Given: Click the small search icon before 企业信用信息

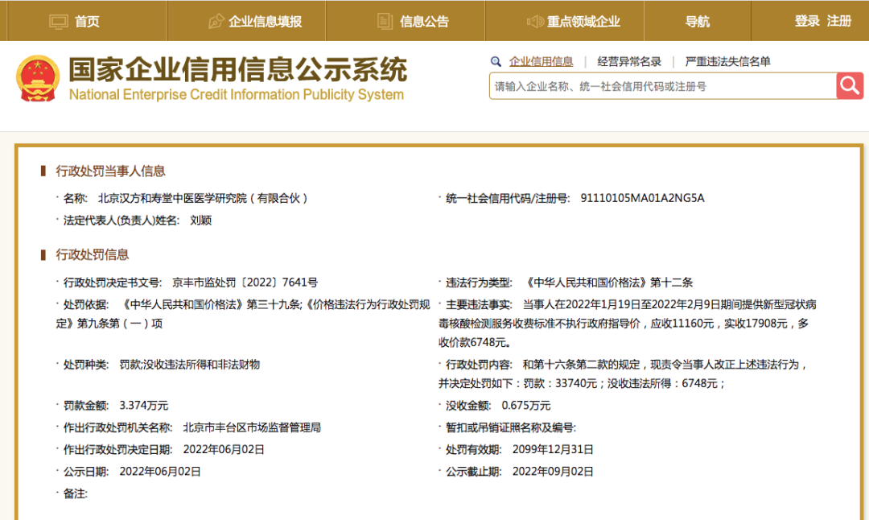Looking at the screenshot, I should tap(496, 60).
